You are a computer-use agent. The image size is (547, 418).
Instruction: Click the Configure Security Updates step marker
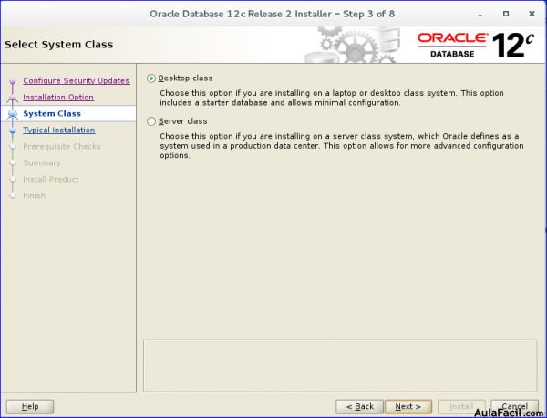(x=13, y=81)
